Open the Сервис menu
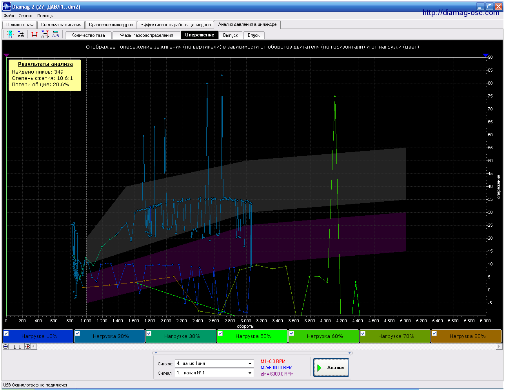505x390 pixels. [x=26, y=16]
